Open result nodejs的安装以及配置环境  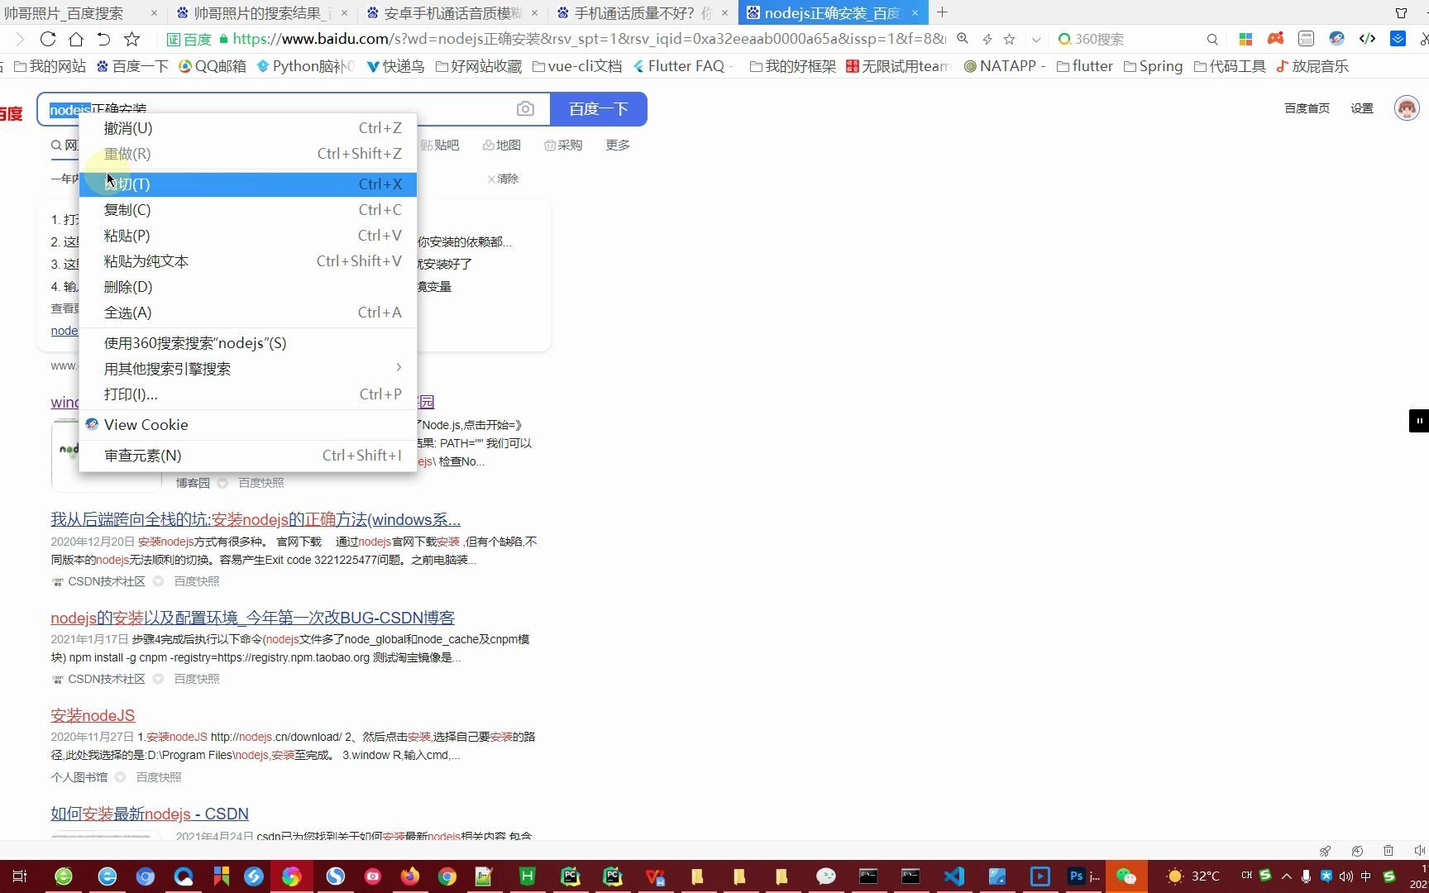pos(252,618)
